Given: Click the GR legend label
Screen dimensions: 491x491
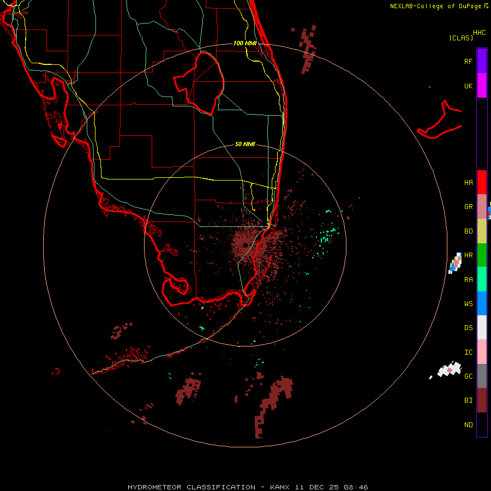Looking at the screenshot, I should (x=468, y=207).
